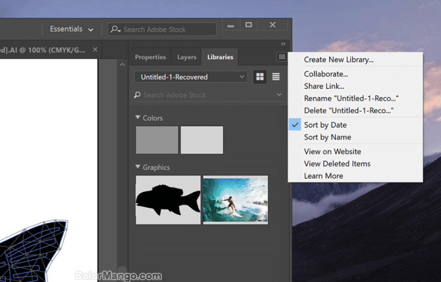
Task: Click the search icon in the library search field
Action: click(137, 95)
